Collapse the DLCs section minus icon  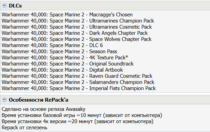pos(4,6)
